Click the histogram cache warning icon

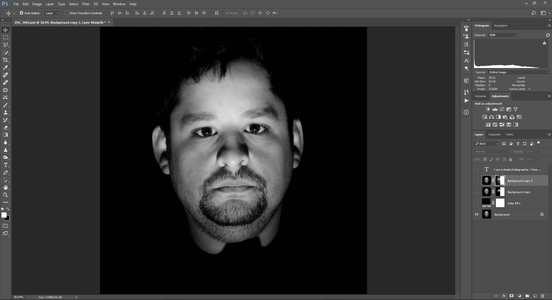[545, 43]
